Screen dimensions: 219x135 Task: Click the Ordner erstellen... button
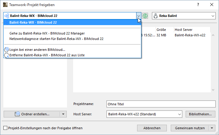tap(32, 114)
